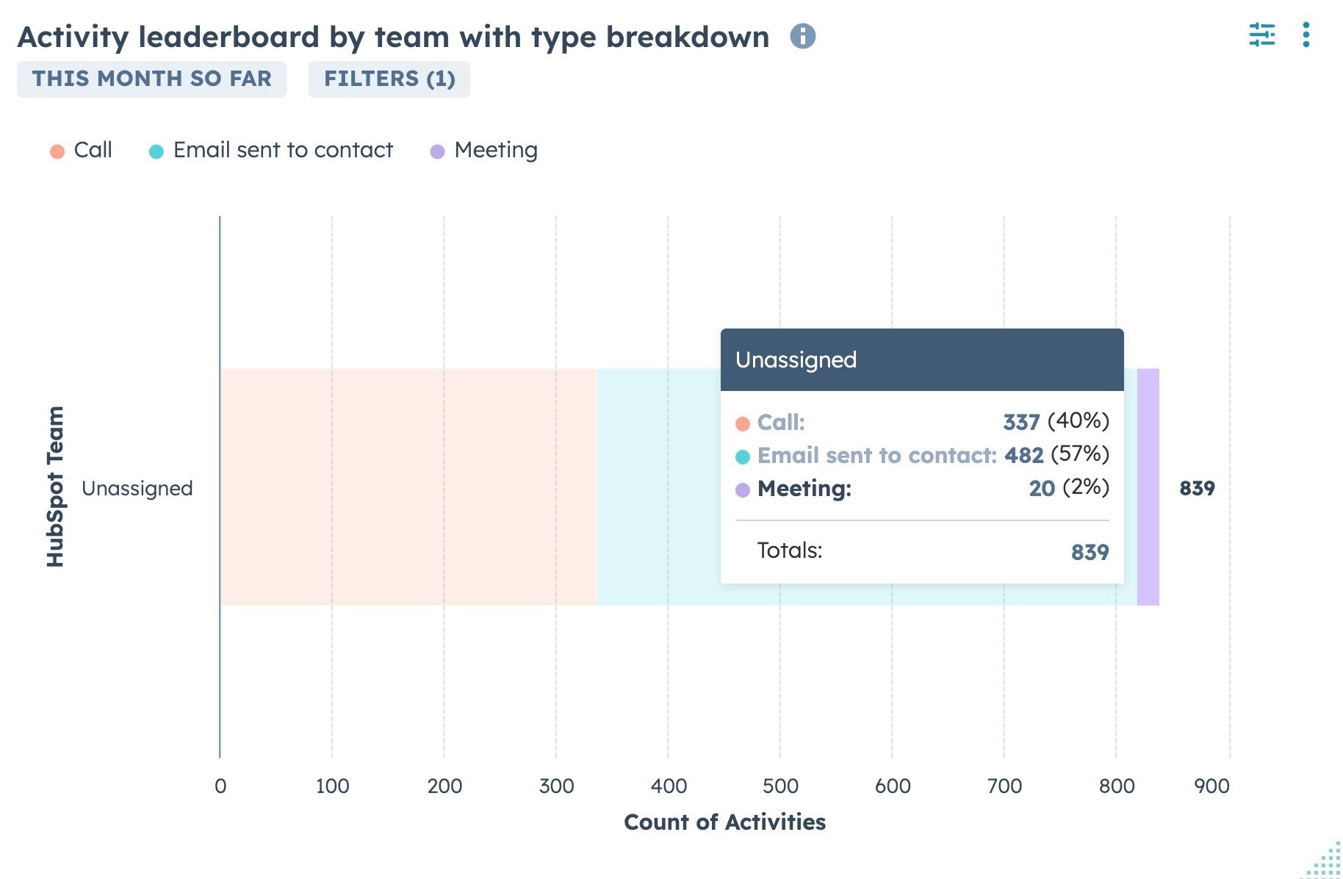Click the Activity leaderboard report title
Viewport: 1343px width, 879px height.
pos(393,37)
